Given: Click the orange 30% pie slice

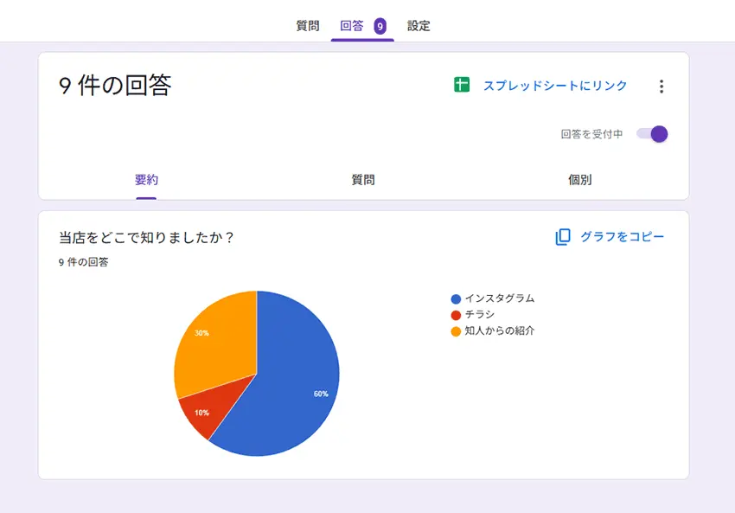Looking at the screenshot, I should [x=216, y=342].
